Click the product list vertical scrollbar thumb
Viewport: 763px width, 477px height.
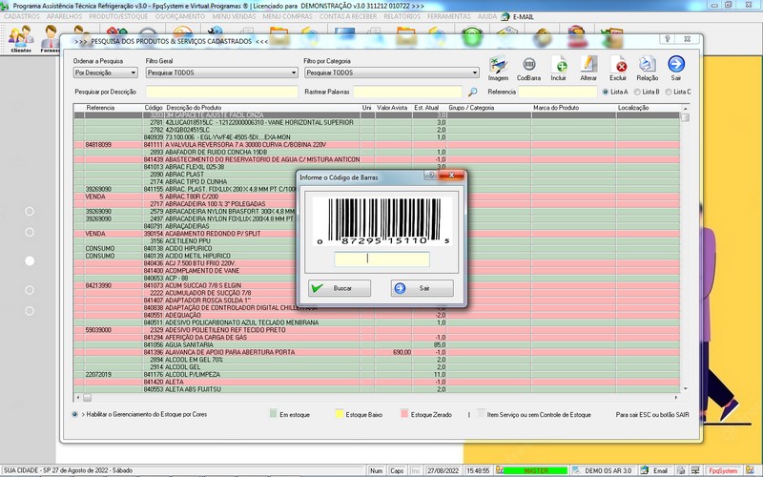click(x=685, y=117)
